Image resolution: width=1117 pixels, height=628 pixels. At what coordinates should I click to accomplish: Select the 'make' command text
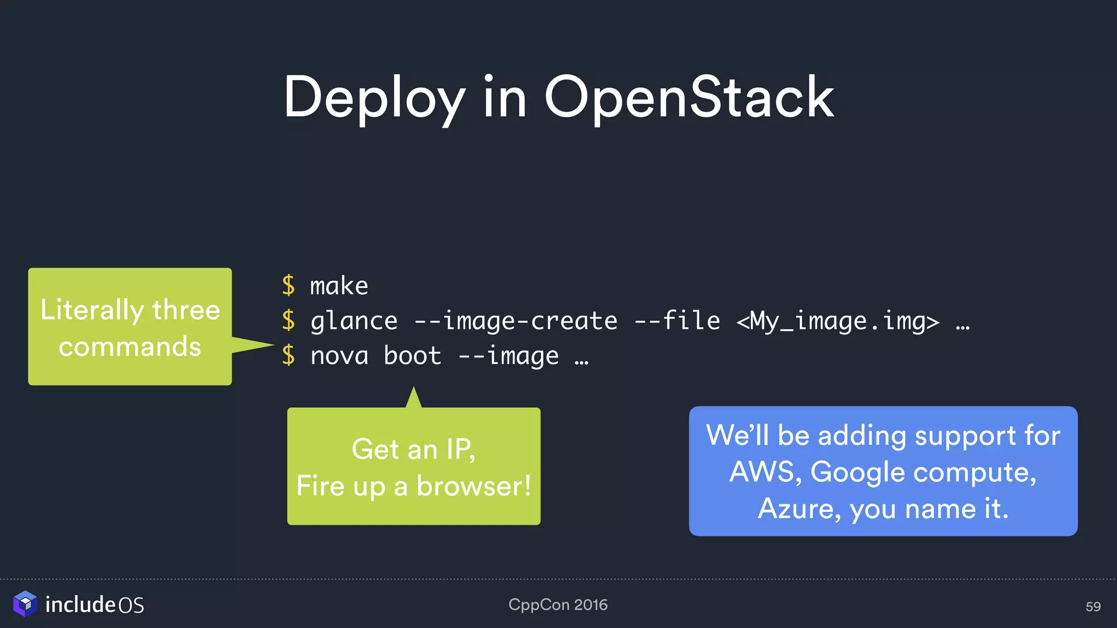pyautogui.click(x=339, y=286)
